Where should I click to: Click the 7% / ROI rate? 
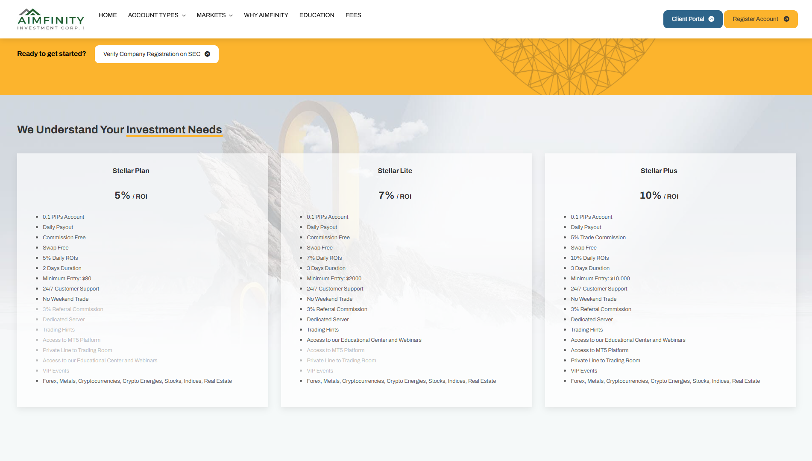point(395,196)
